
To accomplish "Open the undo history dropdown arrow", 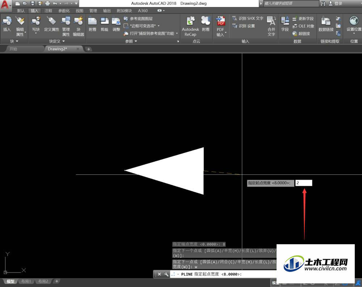I will [x=60, y=4].
